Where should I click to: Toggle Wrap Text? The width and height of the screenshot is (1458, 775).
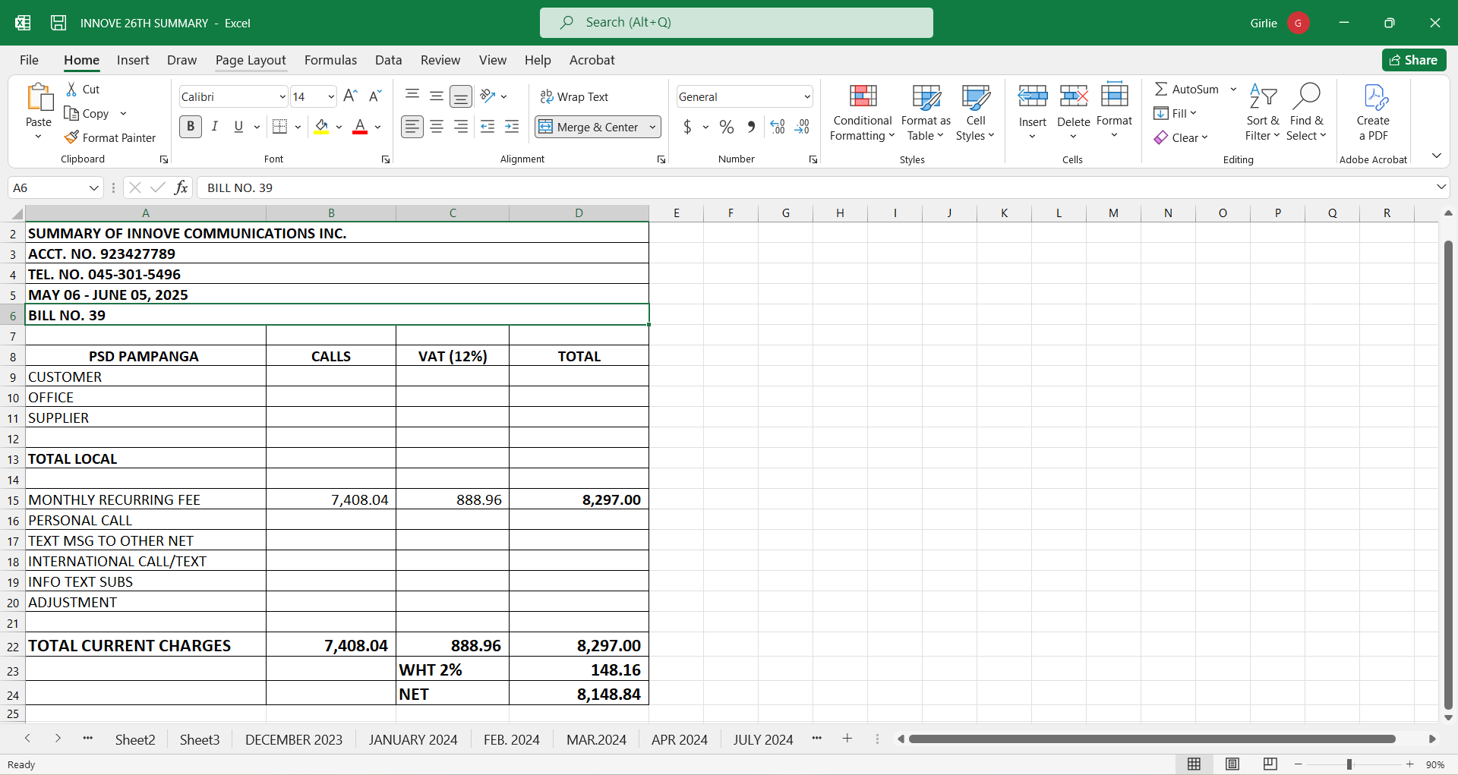(574, 96)
